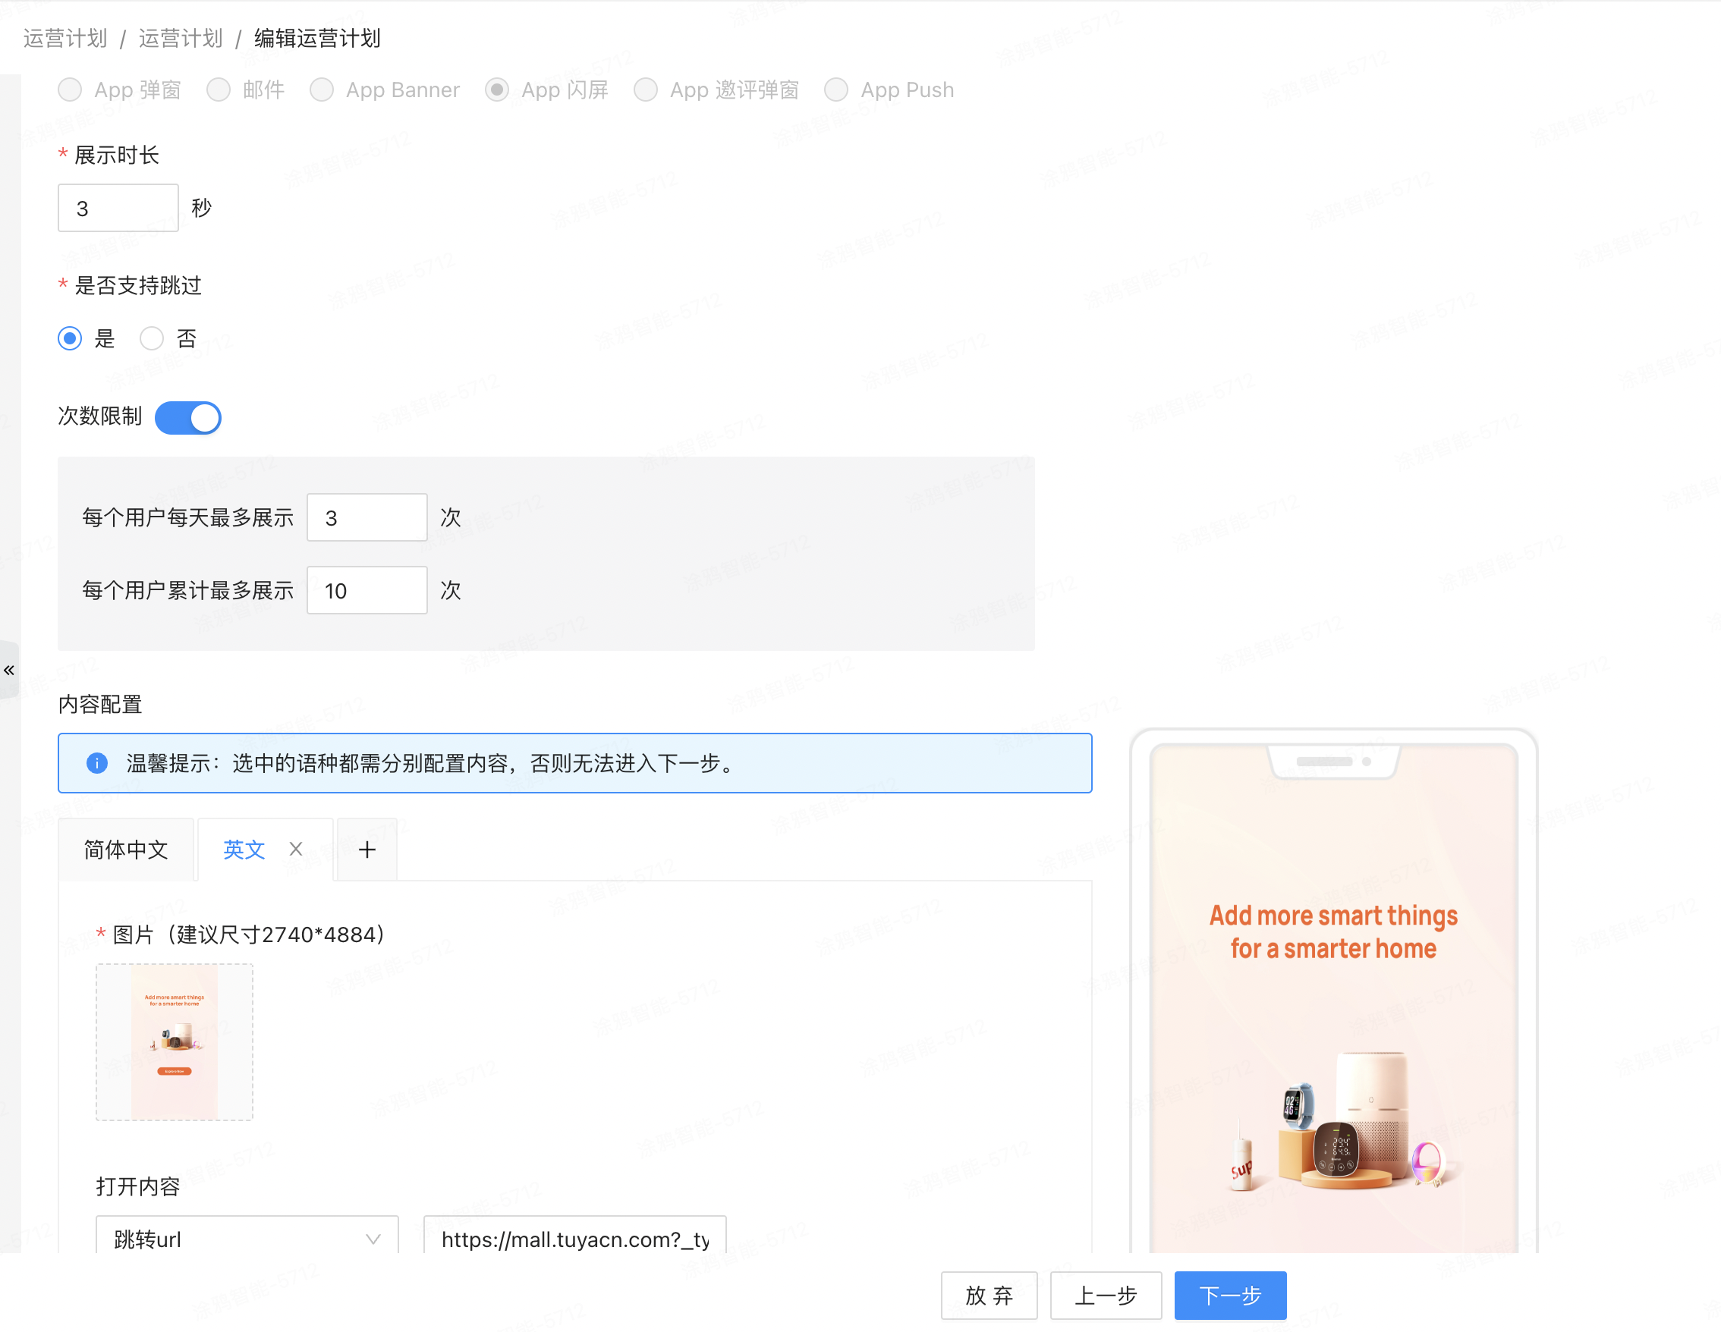Click the 简体中文 language tab
1721x1332 pixels.
tap(127, 849)
